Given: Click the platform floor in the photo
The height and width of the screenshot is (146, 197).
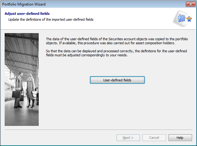Looking at the screenshot, I should [x=22, y=116].
